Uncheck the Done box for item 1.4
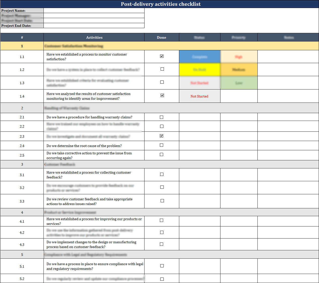The width and height of the screenshot is (319, 283). point(162,95)
